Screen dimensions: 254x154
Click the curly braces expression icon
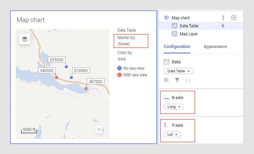point(187,80)
